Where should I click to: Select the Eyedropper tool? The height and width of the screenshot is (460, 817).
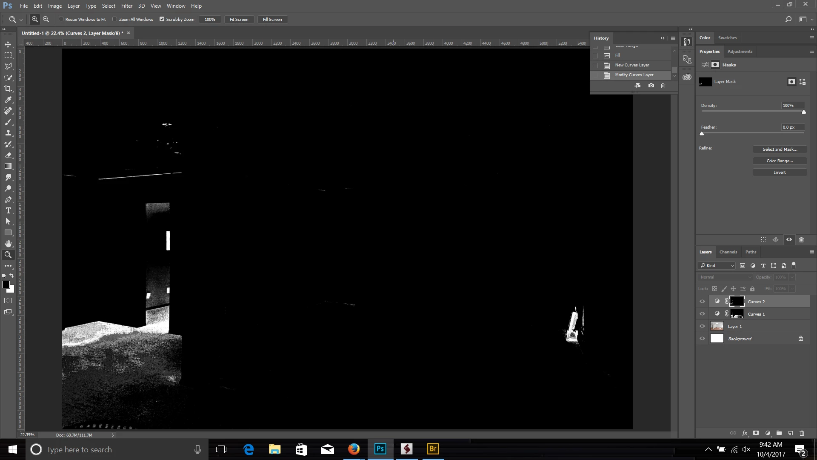click(x=8, y=100)
